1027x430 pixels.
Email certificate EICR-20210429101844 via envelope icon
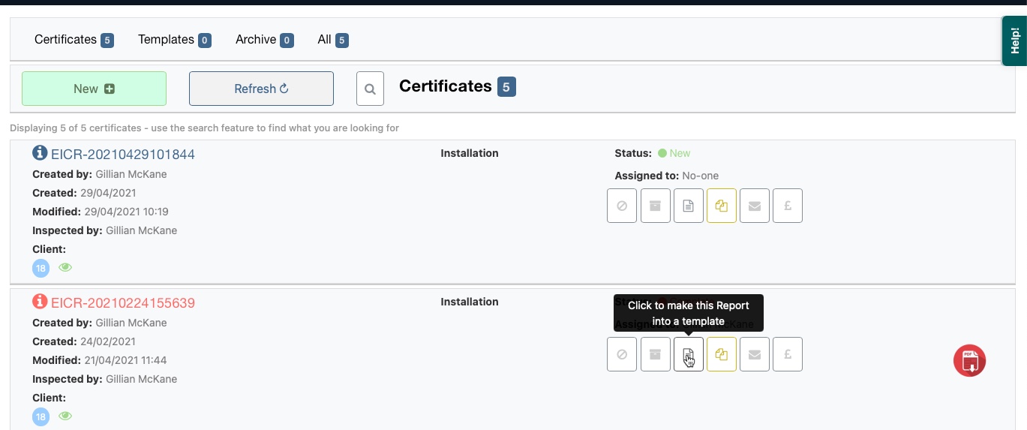755,206
